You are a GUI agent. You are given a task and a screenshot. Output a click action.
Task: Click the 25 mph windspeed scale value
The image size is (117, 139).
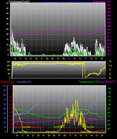[7, 29]
